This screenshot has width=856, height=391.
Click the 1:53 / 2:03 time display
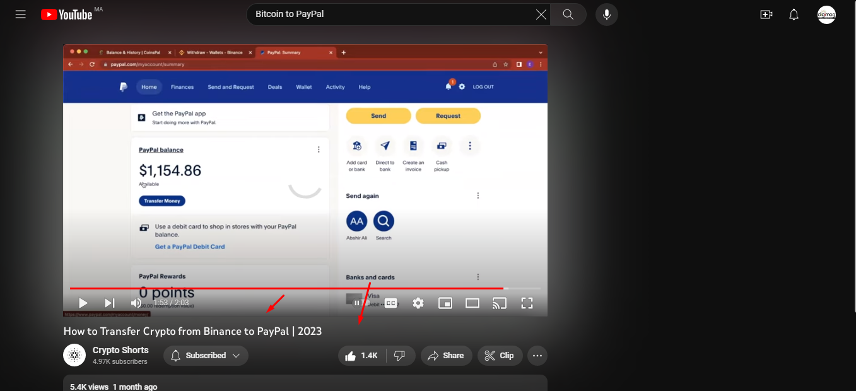(x=171, y=303)
